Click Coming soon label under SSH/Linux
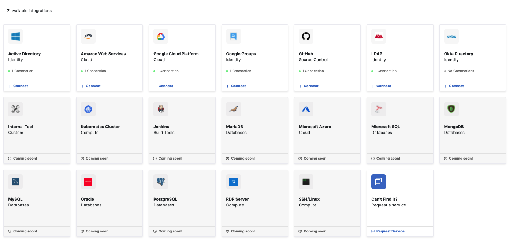This screenshot has height=242, width=513. pyautogui.click(x=313, y=231)
